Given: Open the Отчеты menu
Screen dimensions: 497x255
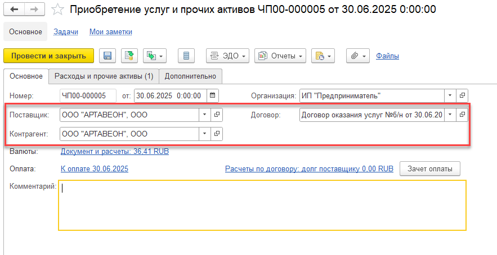Looking at the screenshot, I should point(280,56).
